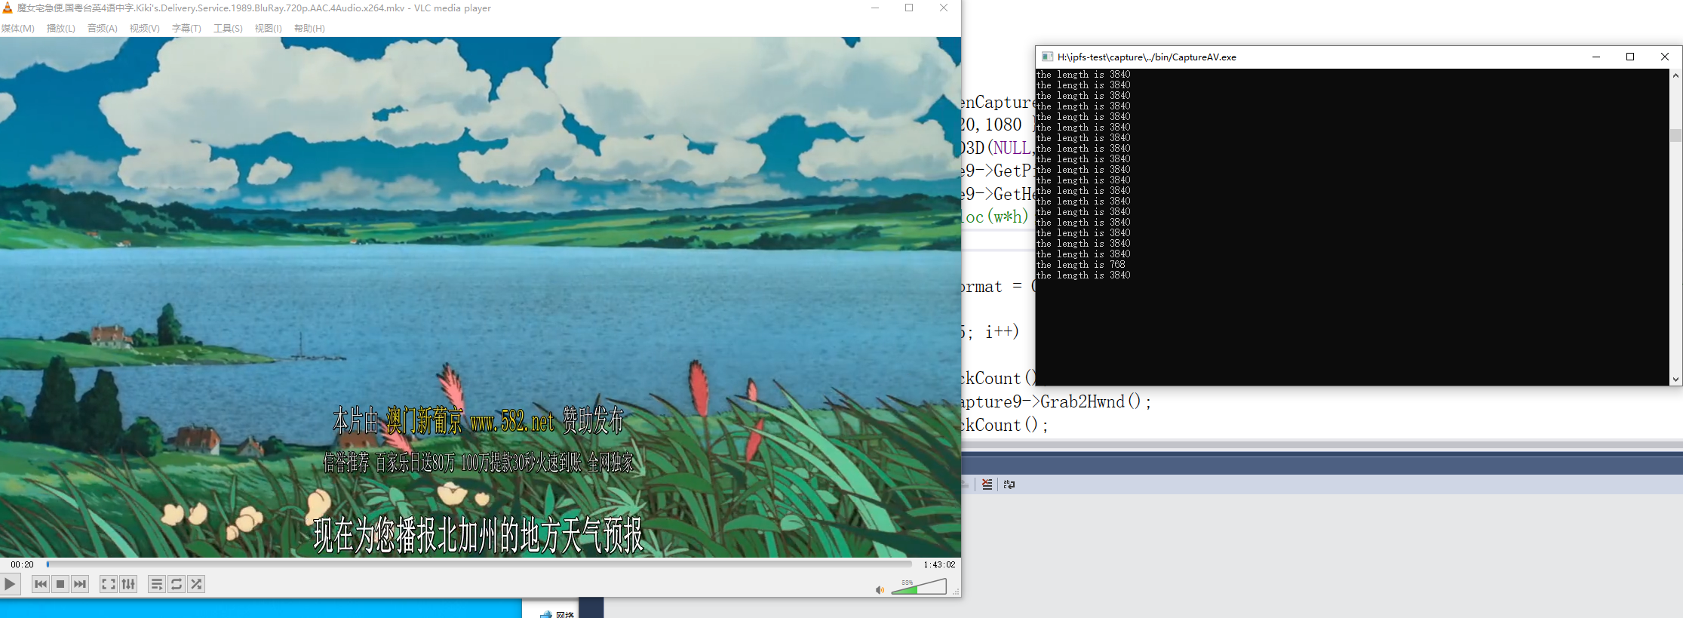
Task: Click the total time 1:43:02 label
Action: (939, 564)
